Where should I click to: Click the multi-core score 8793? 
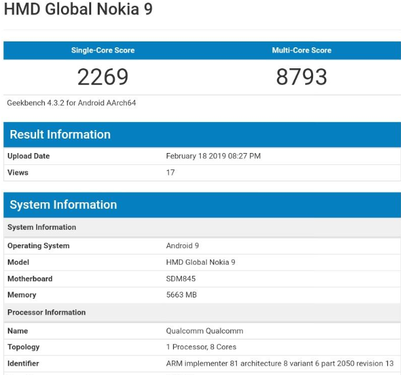click(x=301, y=77)
